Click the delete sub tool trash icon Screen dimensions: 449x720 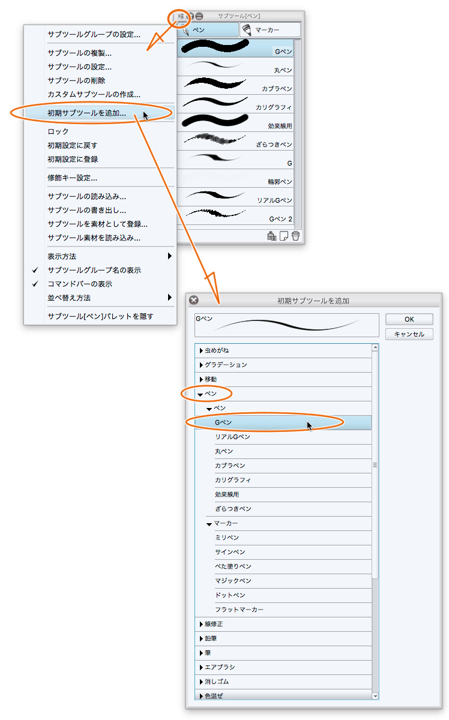click(295, 236)
